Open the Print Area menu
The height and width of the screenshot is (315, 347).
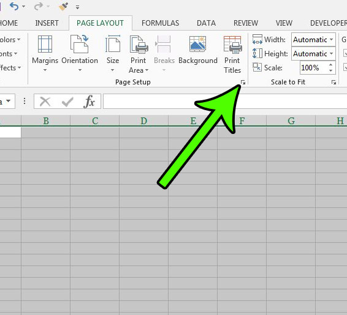point(139,54)
